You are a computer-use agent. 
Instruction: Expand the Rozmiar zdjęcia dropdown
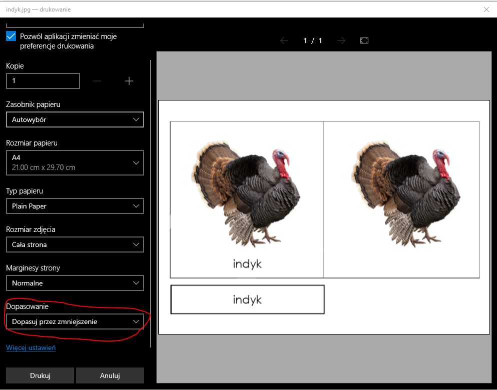pyautogui.click(x=75, y=244)
